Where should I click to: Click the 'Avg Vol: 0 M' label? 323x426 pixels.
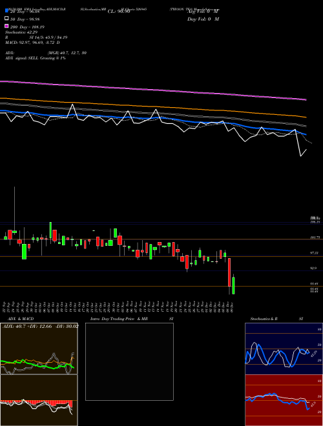coord(203,12)
